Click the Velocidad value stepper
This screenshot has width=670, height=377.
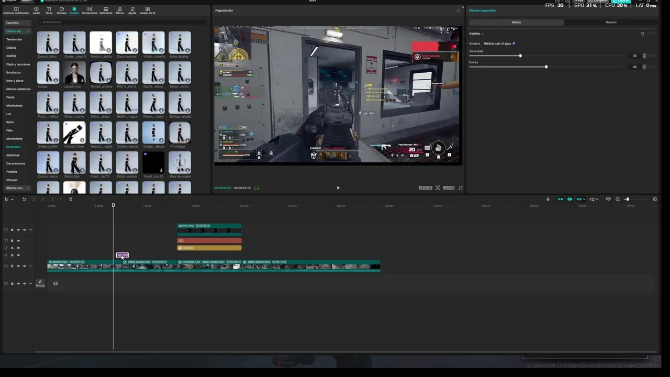[x=644, y=56]
